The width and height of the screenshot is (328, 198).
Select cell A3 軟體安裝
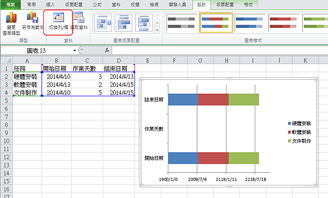[27, 85]
